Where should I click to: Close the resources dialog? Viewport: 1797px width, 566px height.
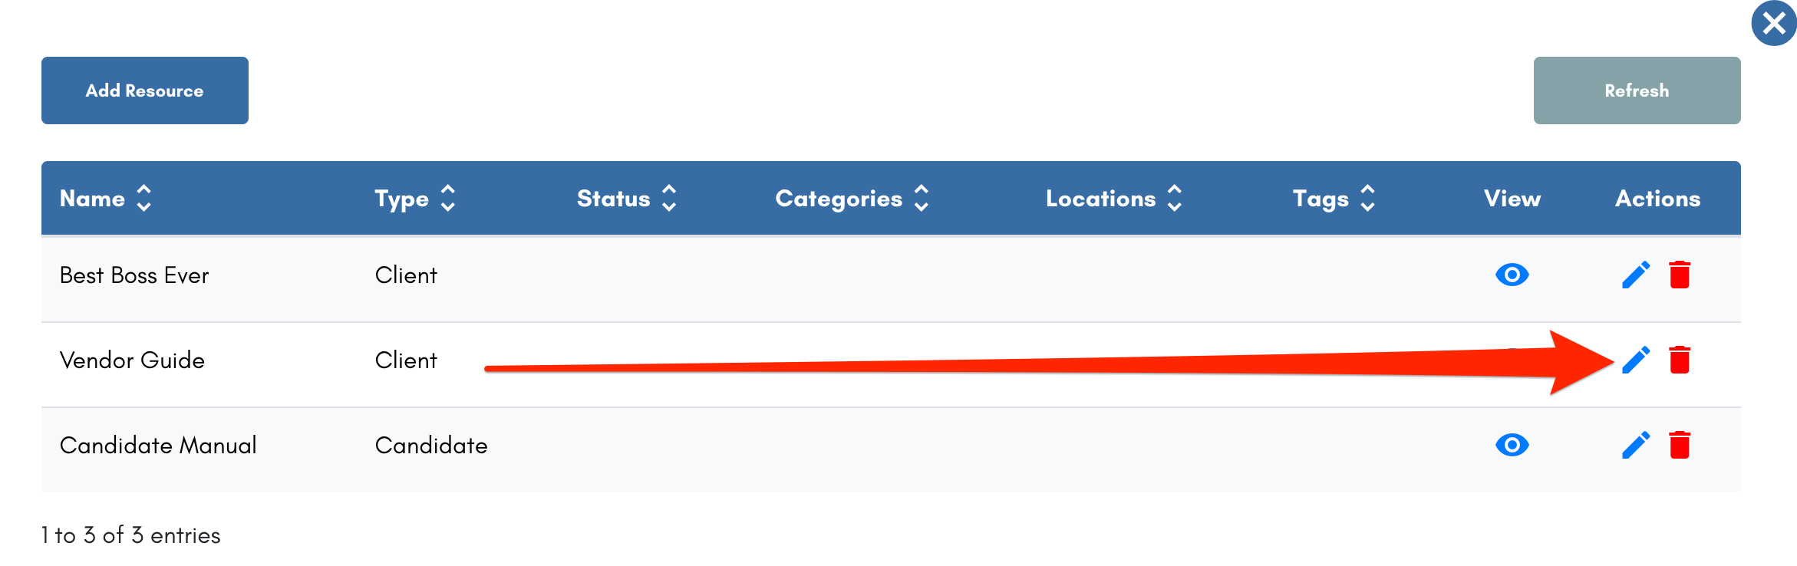point(1774,23)
